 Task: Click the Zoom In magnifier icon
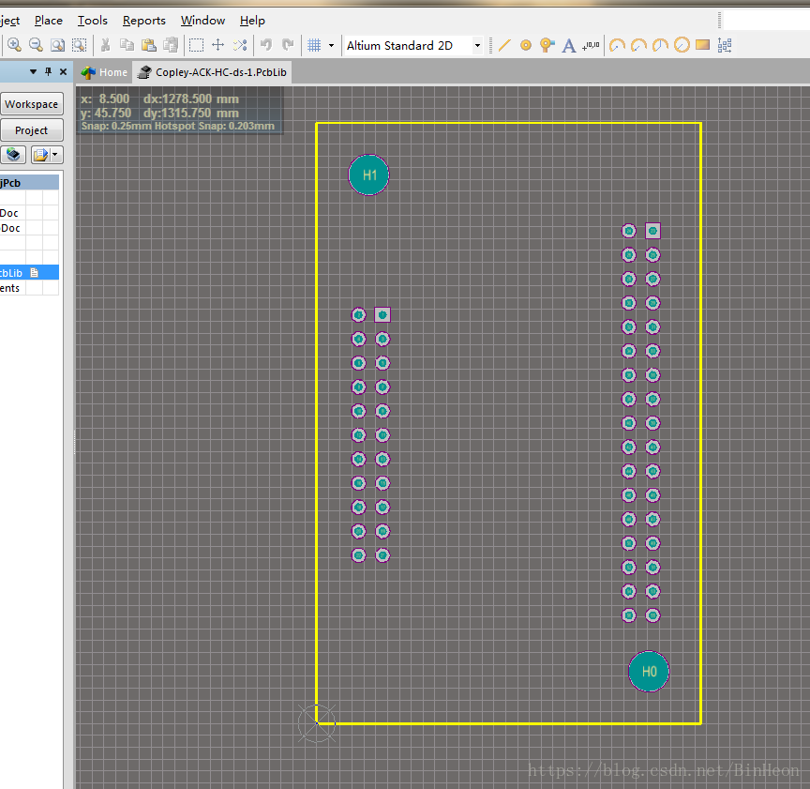[15, 45]
